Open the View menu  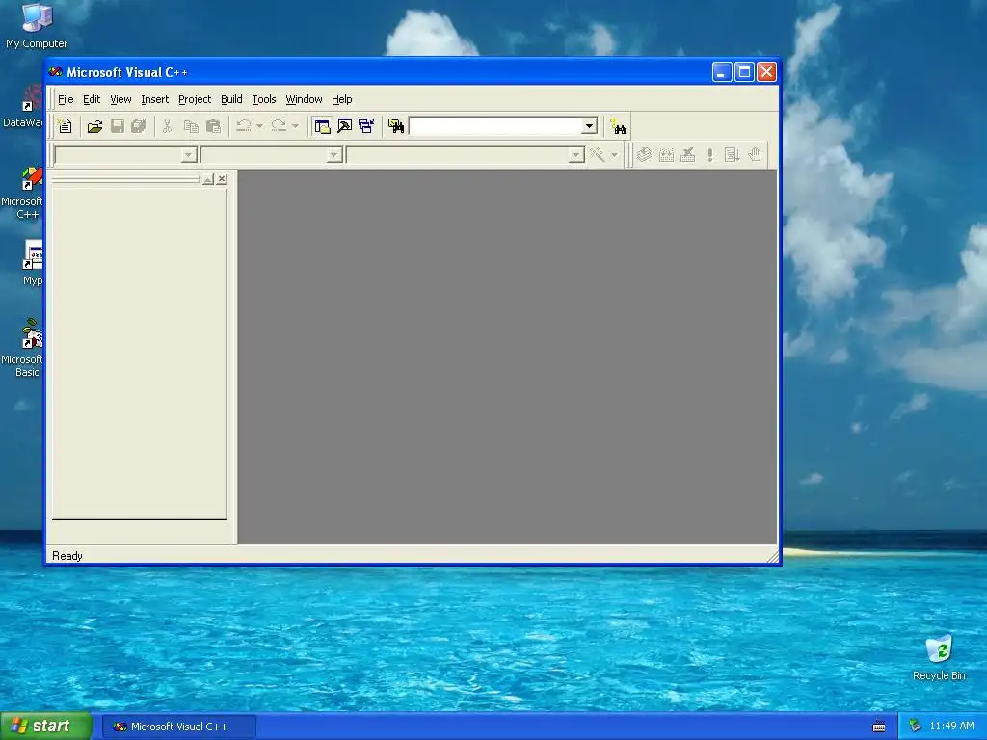[x=120, y=99]
